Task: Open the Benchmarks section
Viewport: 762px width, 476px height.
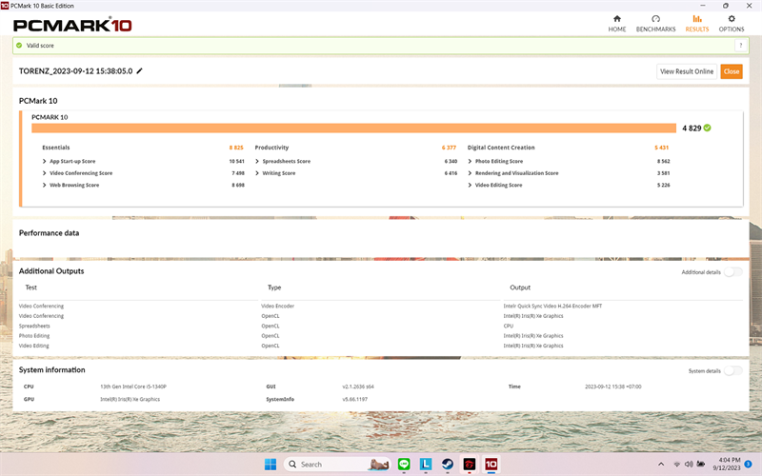Action: [x=655, y=23]
